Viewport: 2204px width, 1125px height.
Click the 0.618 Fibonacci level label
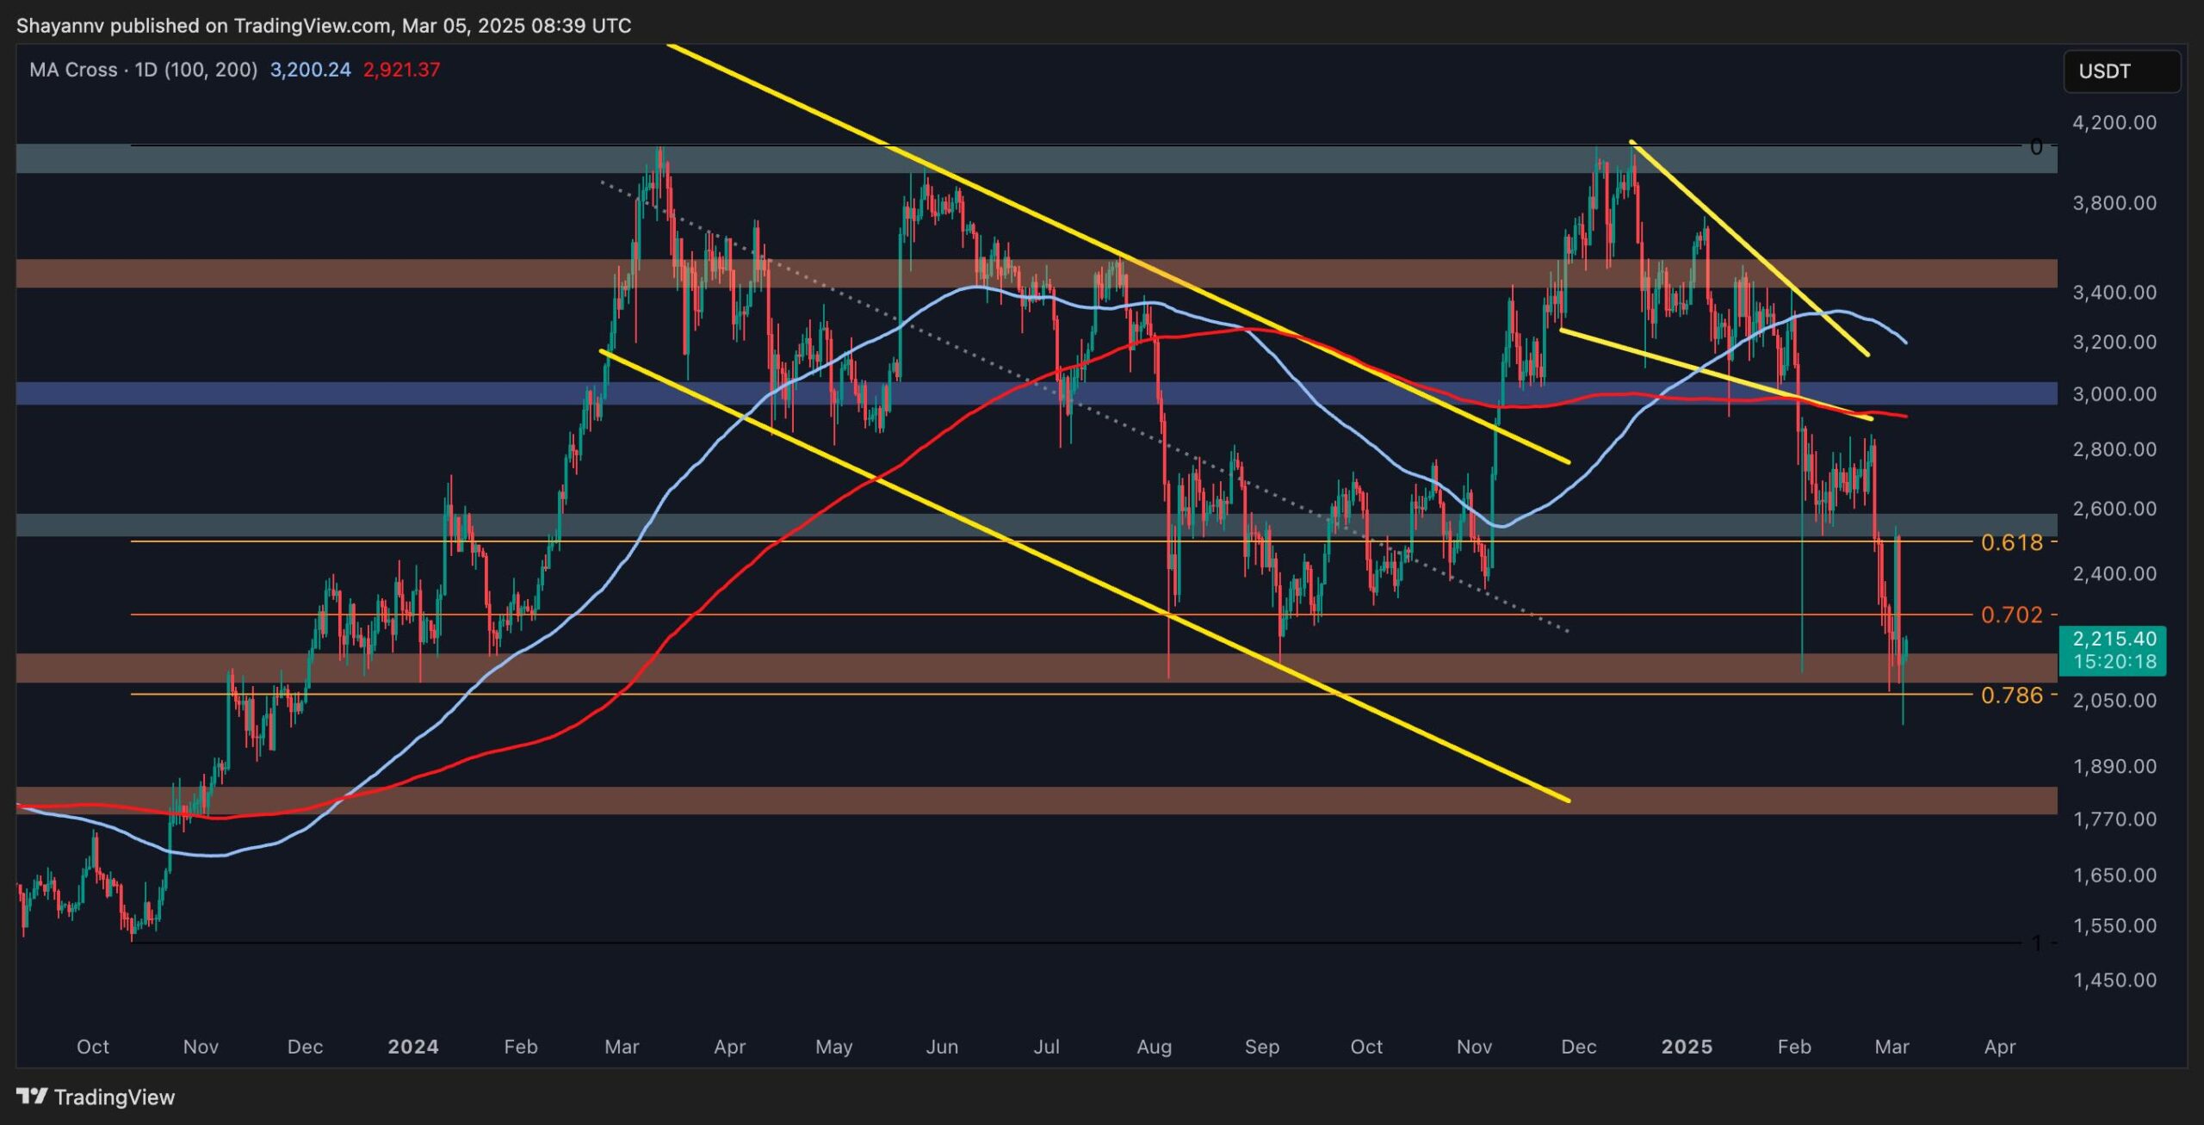[2011, 542]
